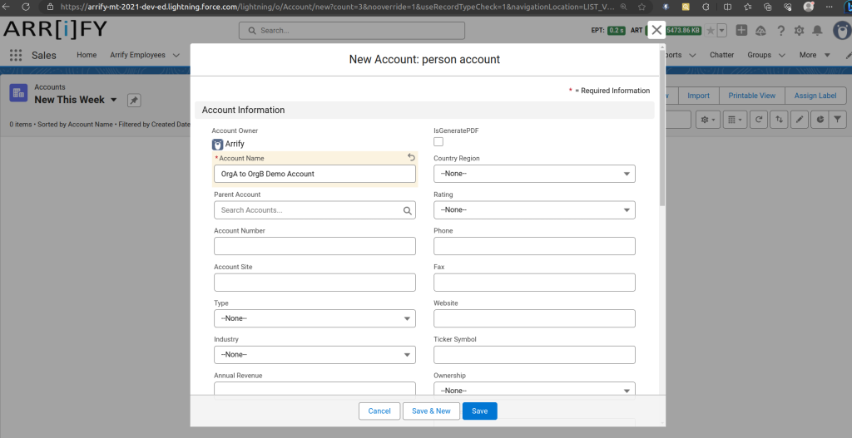Click the Cancel button
This screenshot has height=438, width=852.
pos(379,411)
